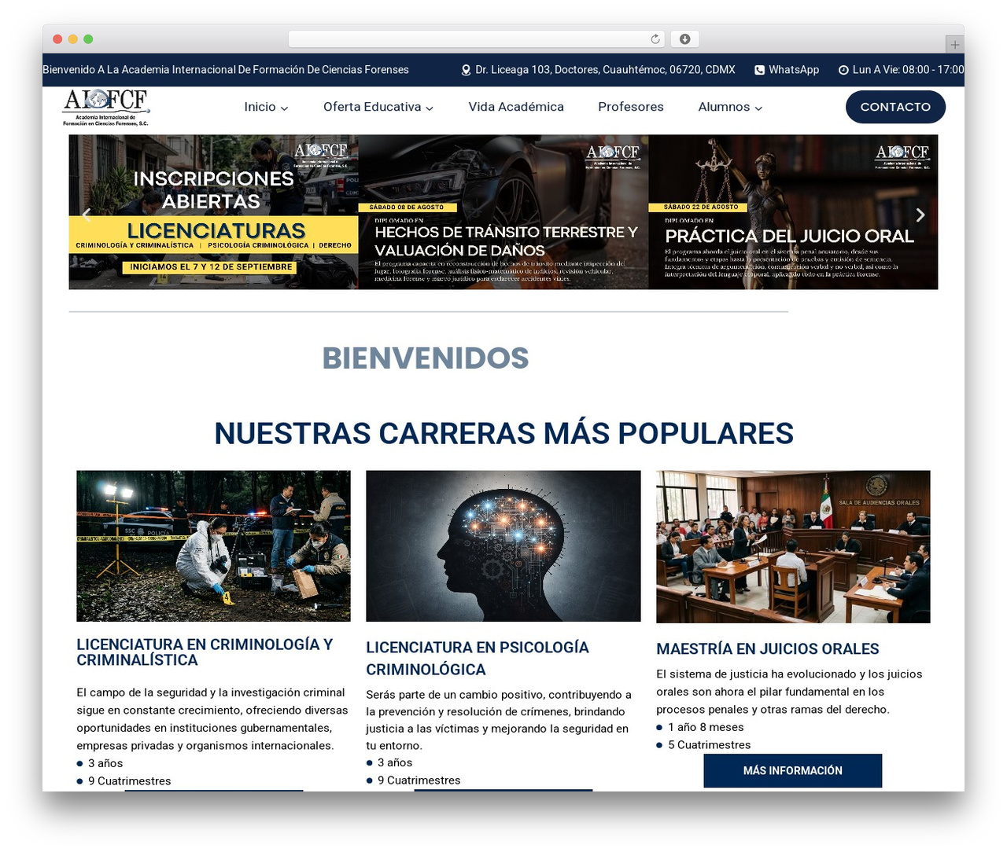Open Licenciatura en Psicología Criminológica heading link
This screenshot has width=1007, height=852.
(478, 659)
